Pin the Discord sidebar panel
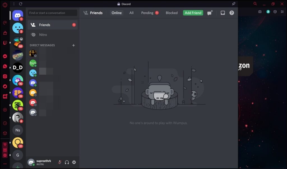The image size is (287, 169). (233, 4)
